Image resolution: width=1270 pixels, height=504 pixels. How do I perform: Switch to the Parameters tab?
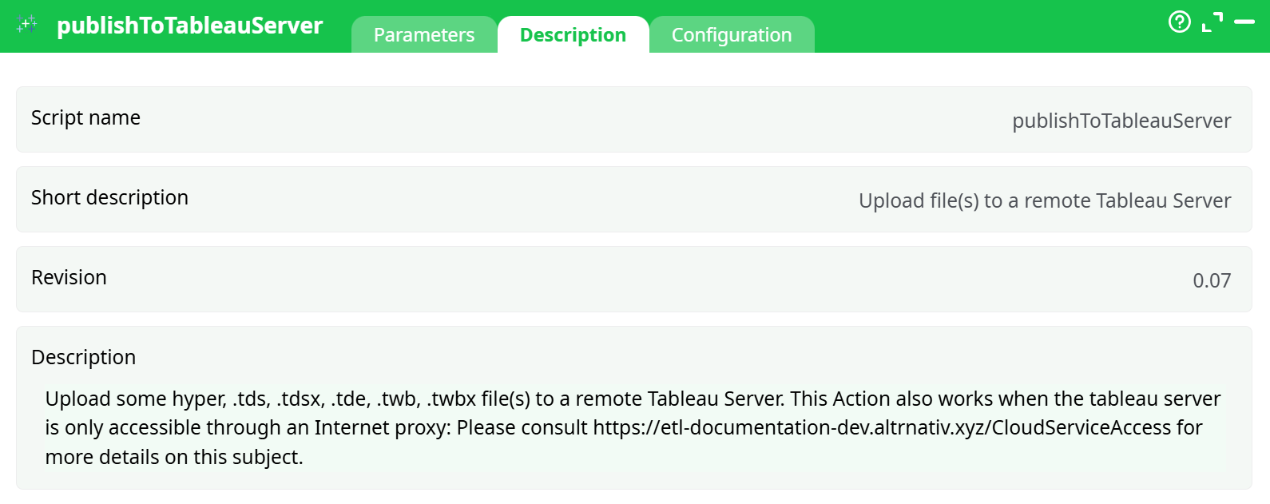point(423,34)
